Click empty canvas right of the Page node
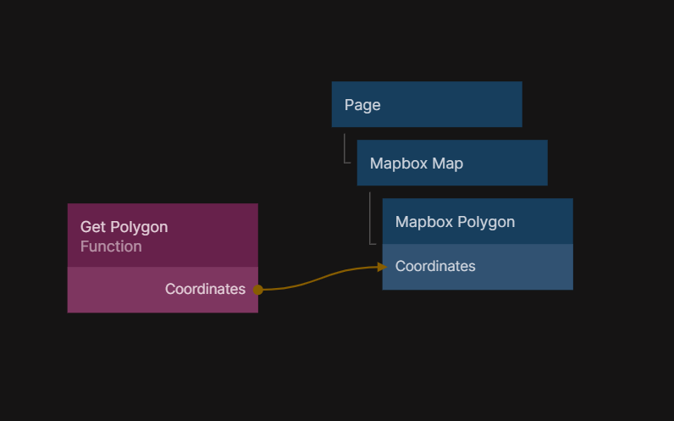 [601, 104]
